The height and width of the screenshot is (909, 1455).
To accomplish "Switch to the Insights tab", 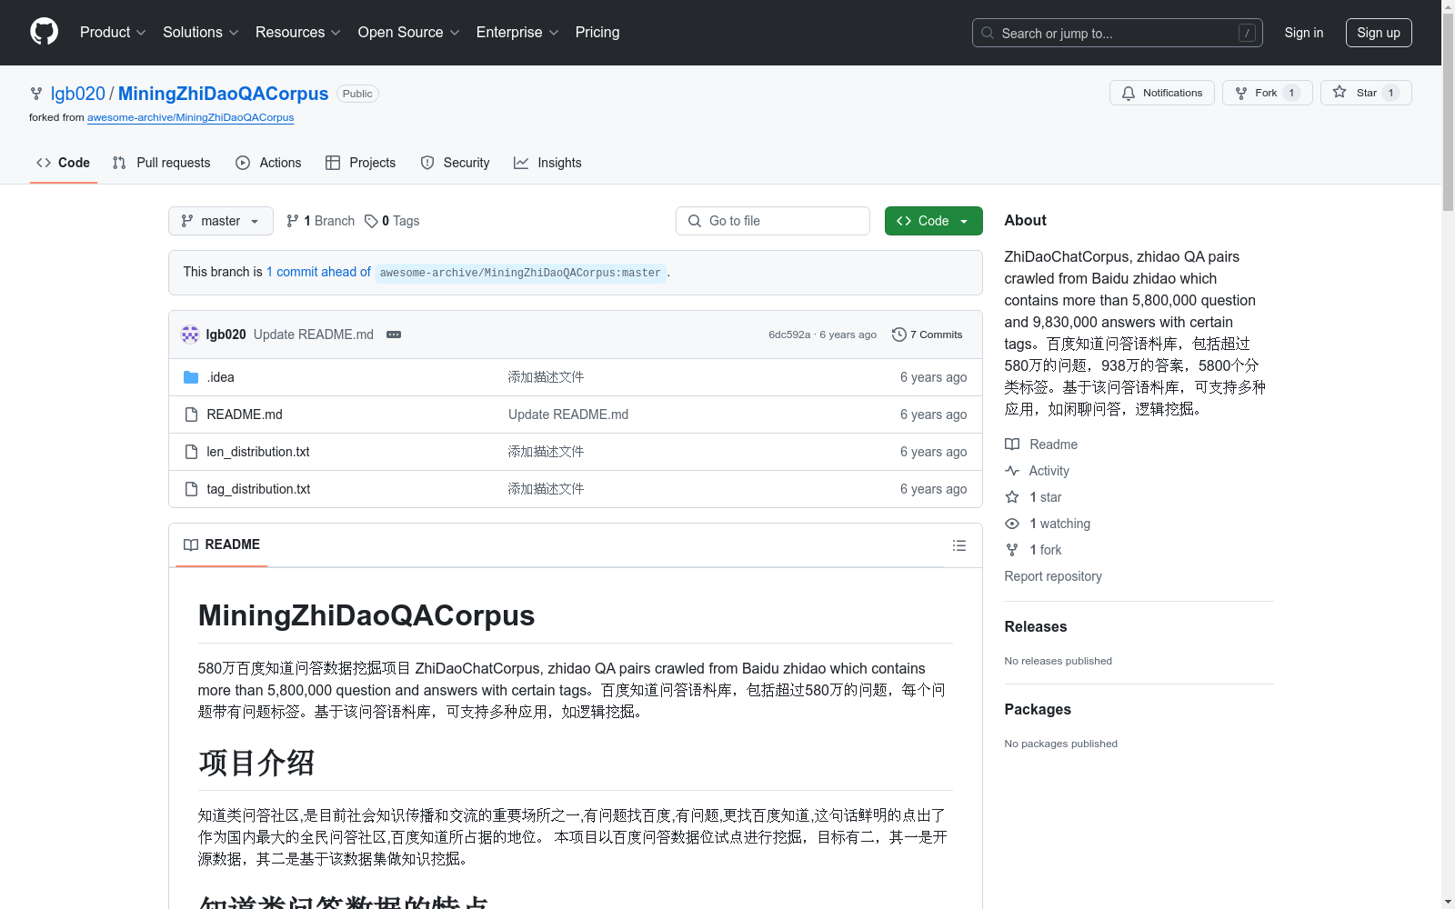I will 547,163.
